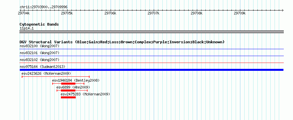The image size is (293, 120).
Task: Click the thick blue nsv975164 gain bar
Action: pyautogui.click(x=151, y=70)
